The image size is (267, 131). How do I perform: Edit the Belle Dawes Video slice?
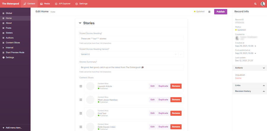tap(152, 127)
